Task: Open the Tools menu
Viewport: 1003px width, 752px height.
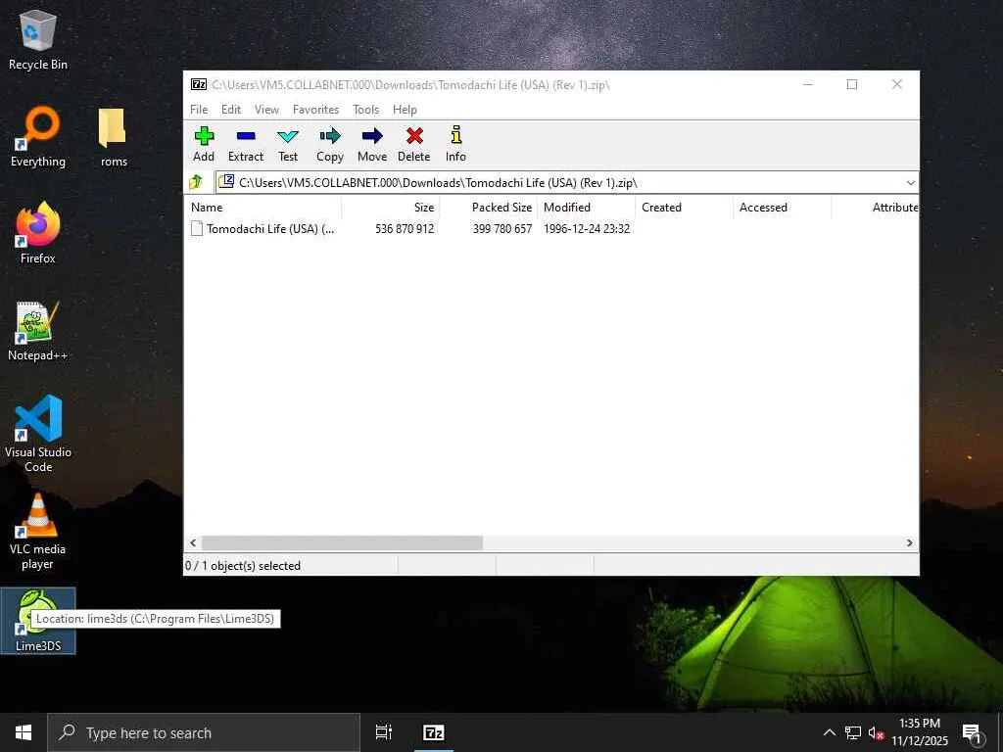Action: 366,110
